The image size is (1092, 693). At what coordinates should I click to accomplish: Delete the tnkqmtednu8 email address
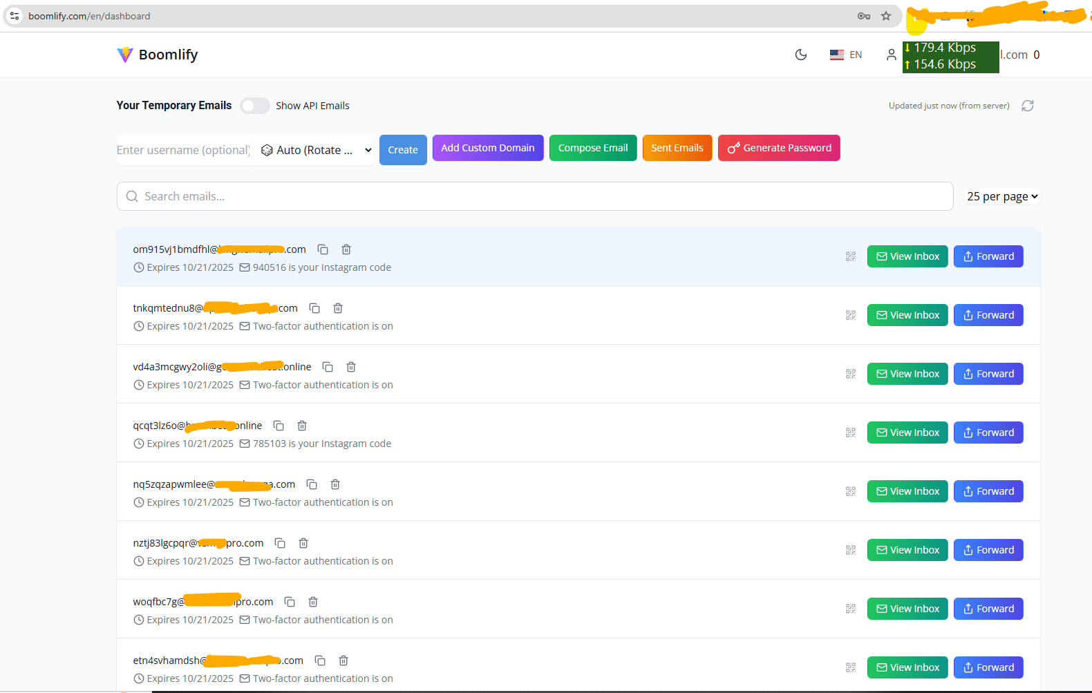point(338,308)
